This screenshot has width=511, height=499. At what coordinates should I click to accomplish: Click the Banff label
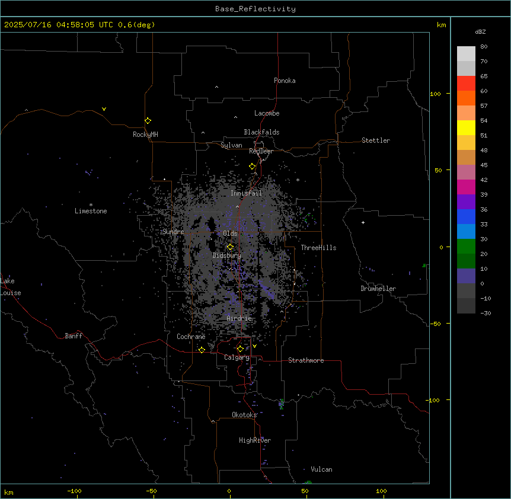[x=74, y=336]
